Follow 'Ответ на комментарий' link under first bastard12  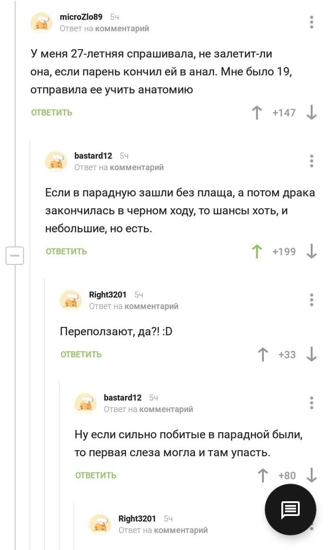pyautogui.click(x=119, y=167)
